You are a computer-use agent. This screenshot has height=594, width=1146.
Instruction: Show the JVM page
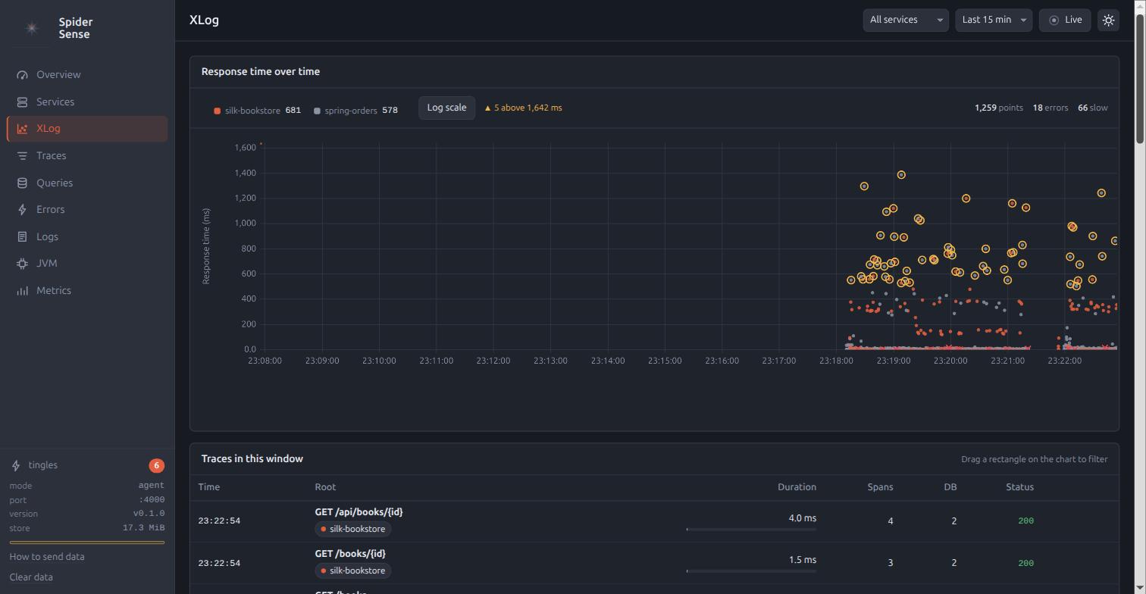tap(87, 263)
